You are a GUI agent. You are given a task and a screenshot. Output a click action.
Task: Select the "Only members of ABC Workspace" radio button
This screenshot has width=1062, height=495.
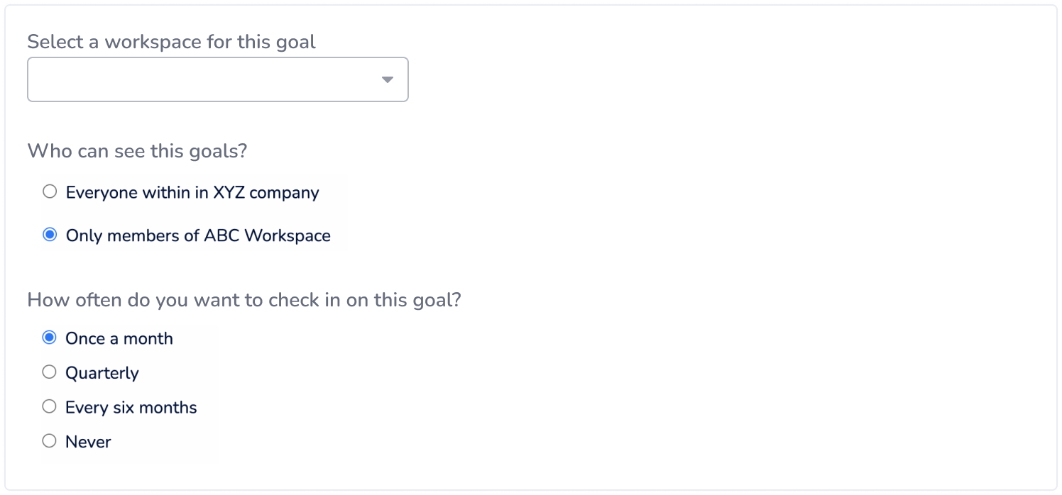50,235
